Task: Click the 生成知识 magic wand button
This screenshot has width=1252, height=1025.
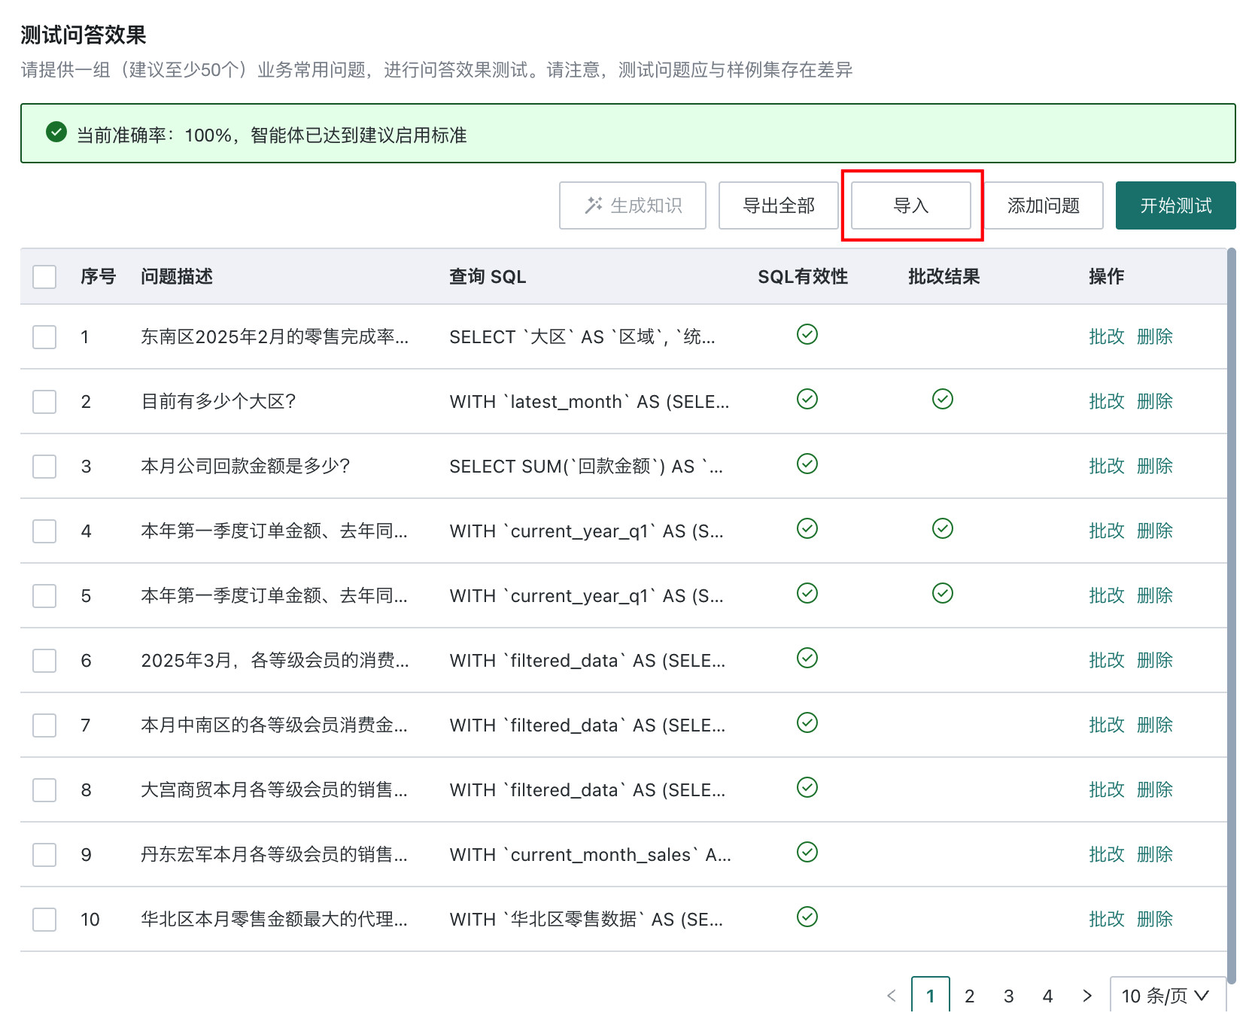Action: pos(633,205)
